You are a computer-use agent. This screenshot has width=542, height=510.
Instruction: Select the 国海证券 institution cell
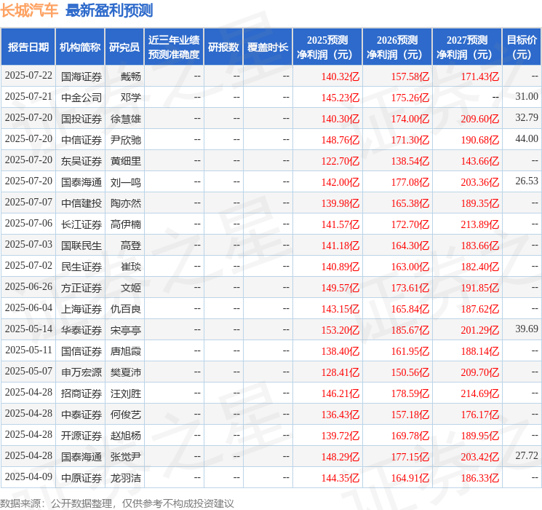(81, 76)
